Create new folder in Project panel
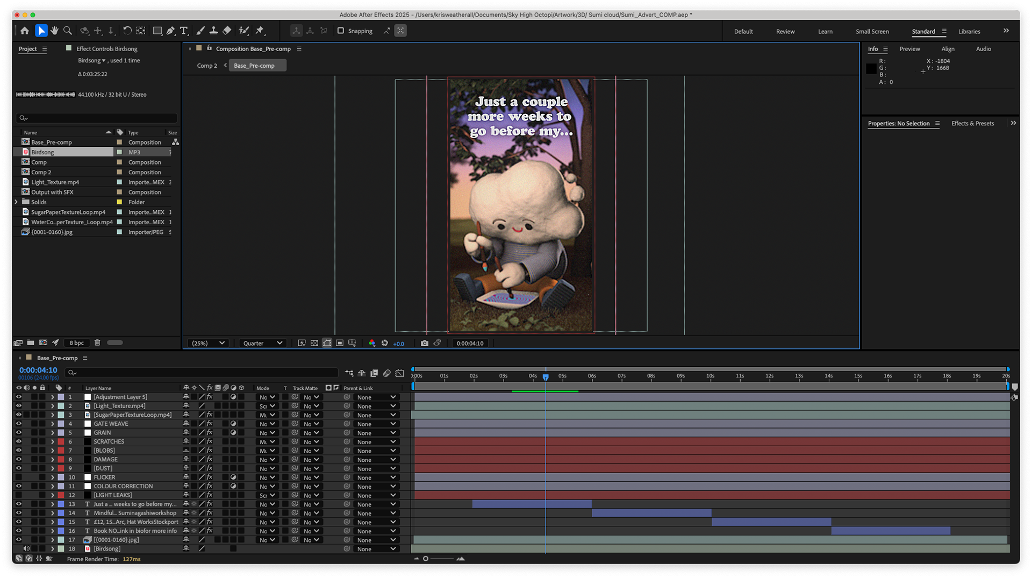 (x=31, y=342)
